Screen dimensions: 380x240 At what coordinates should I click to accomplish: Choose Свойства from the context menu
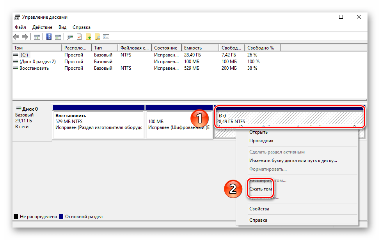point(259,209)
